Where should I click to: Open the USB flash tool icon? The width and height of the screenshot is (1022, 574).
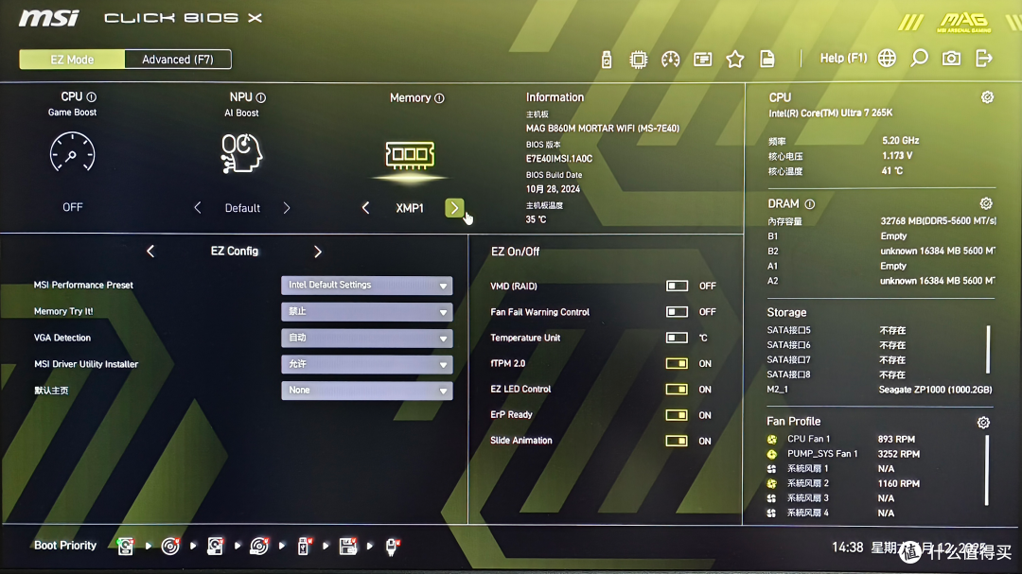(607, 60)
